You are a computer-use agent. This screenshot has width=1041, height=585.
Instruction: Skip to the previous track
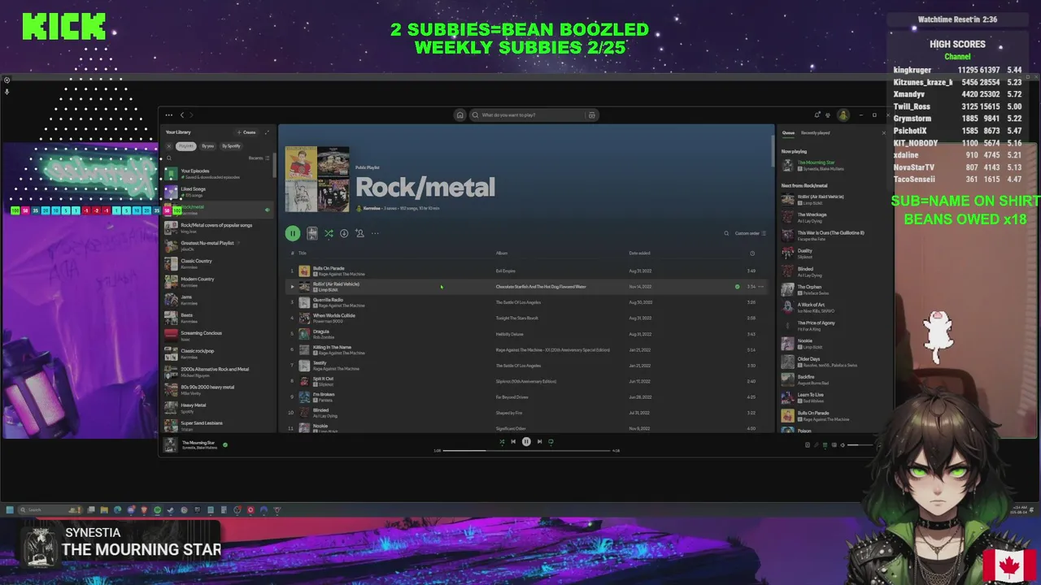513,441
